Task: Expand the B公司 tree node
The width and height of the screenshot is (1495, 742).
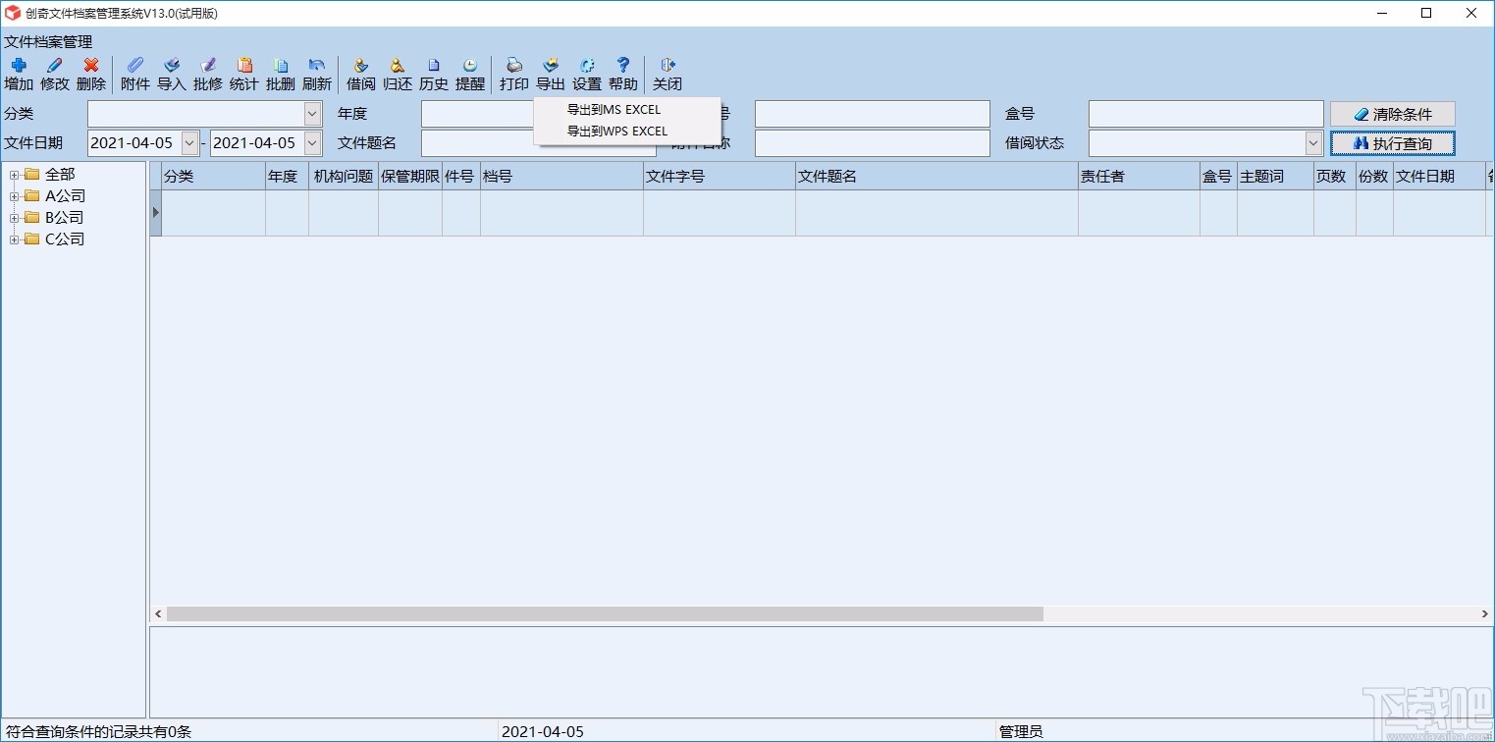Action: tap(15, 218)
